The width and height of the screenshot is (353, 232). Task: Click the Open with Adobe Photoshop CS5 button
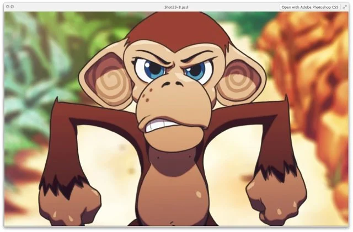click(310, 7)
